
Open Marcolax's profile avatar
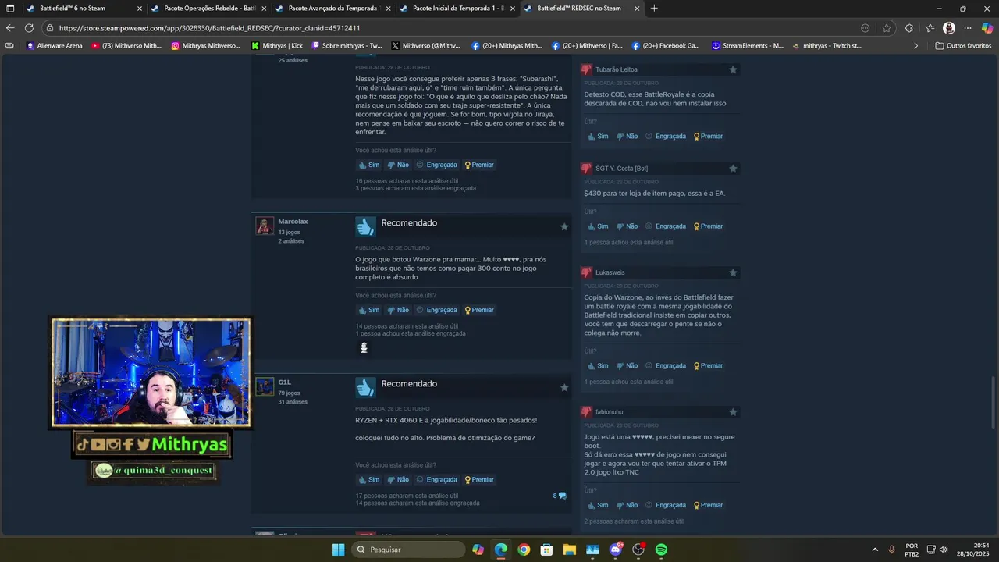tap(265, 226)
